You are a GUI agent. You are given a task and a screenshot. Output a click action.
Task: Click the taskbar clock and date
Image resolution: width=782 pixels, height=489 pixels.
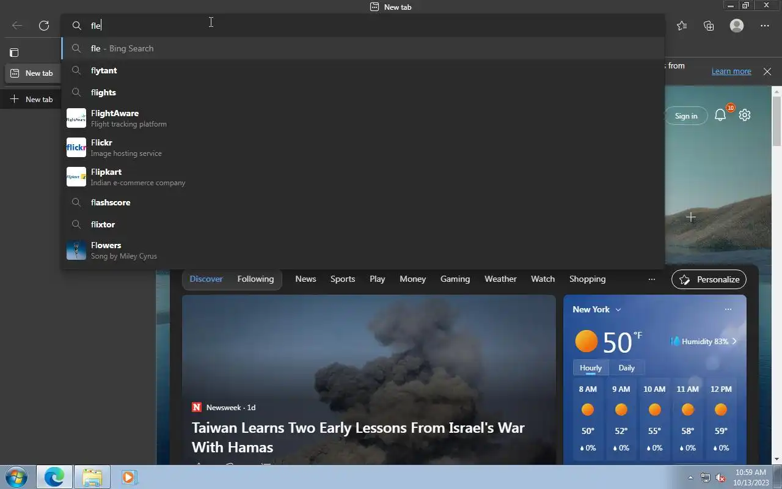(x=751, y=477)
